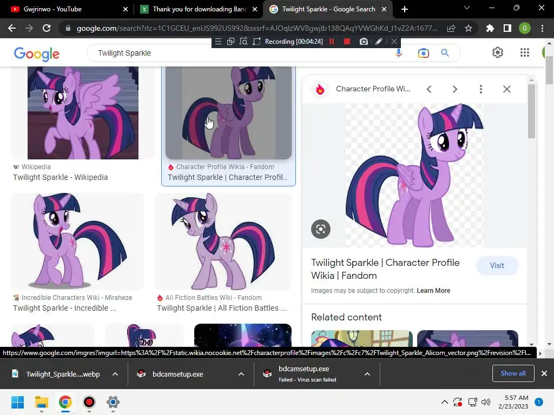Open the Chrome profile avatar G
The height and width of the screenshot is (415, 554).
(525, 28)
